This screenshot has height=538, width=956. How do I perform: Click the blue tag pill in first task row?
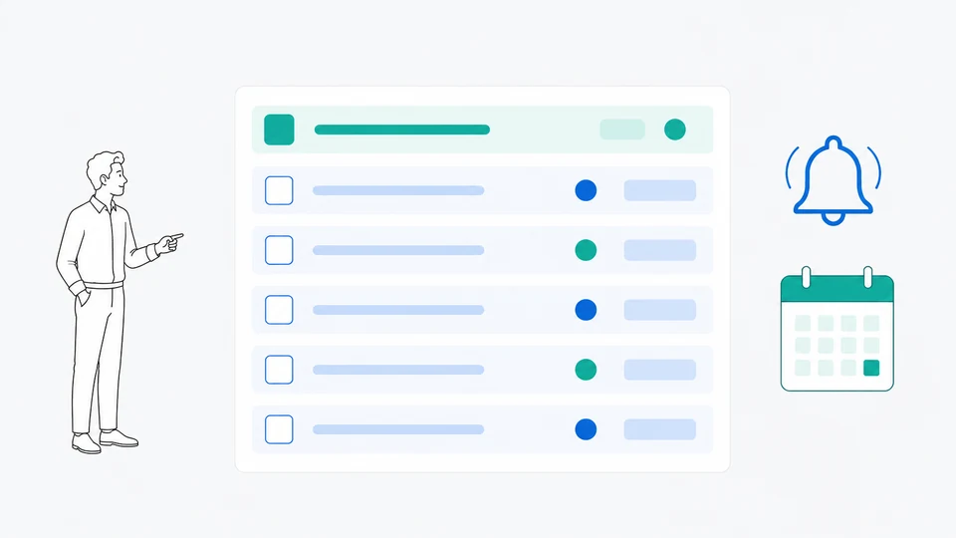coord(659,190)
